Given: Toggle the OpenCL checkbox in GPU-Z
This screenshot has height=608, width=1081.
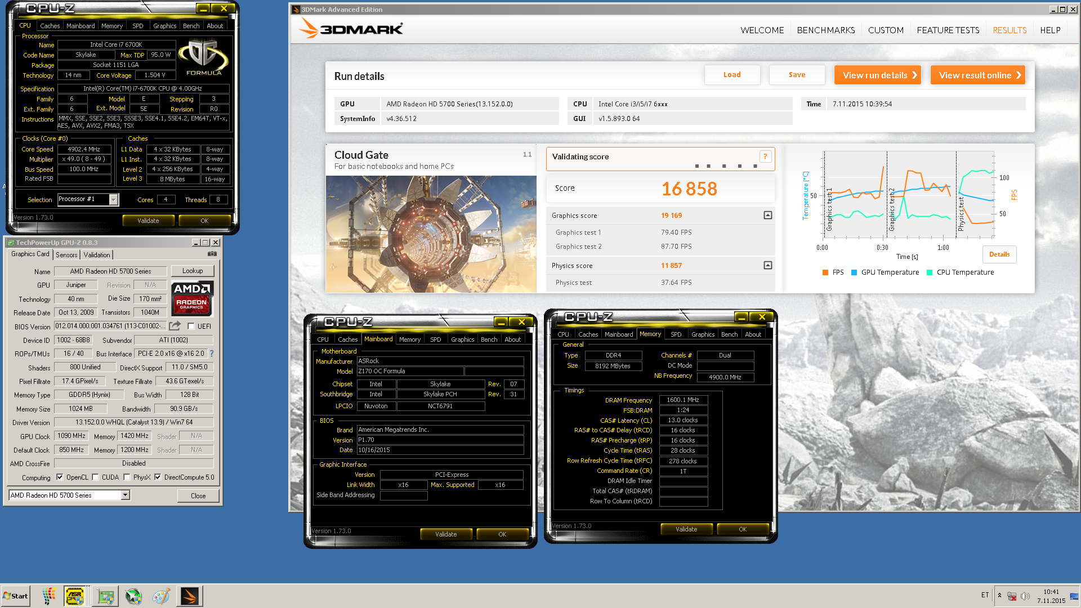Looking at the screenshot, I should coord(60,477).
